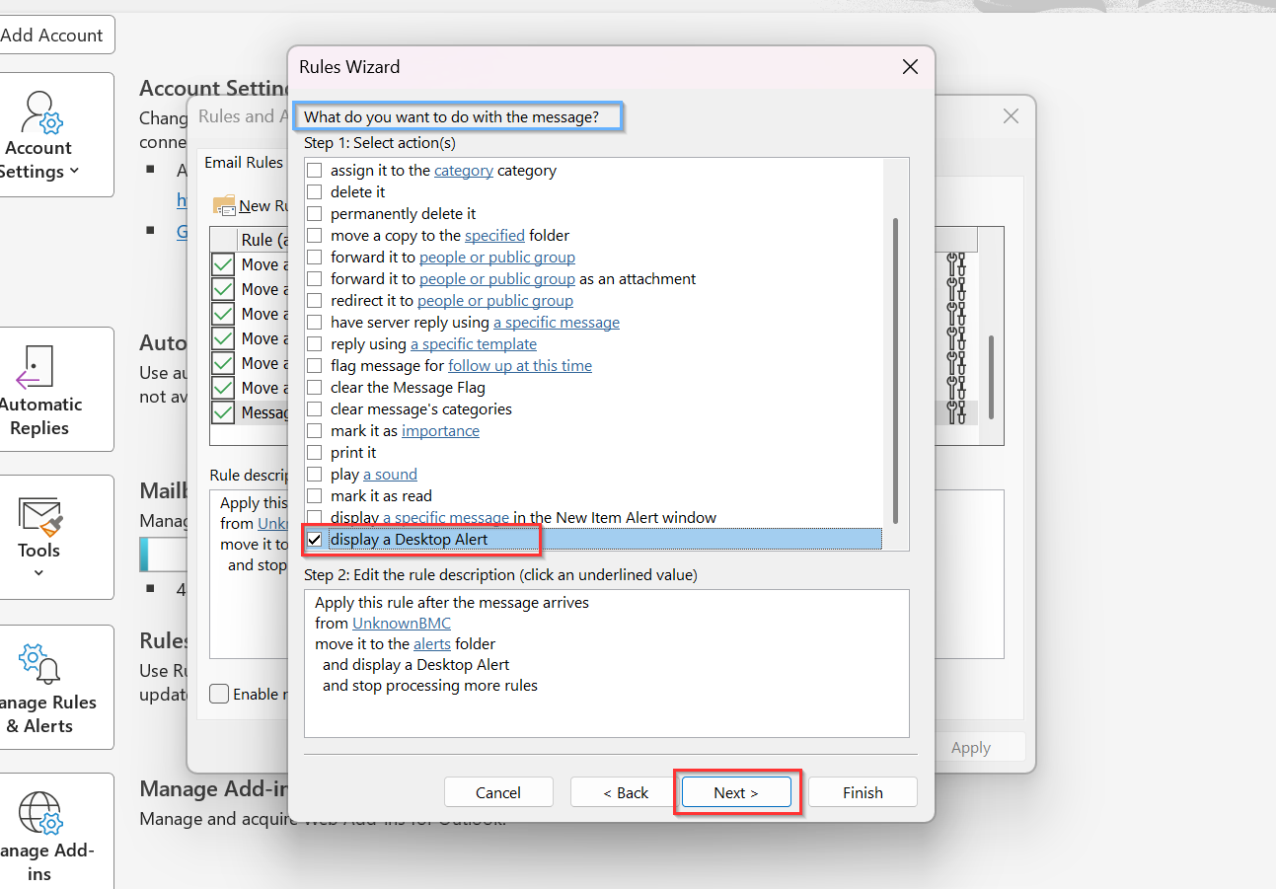Image resolution: width=1276 pixels, height=889 pixels.
Task: Click the New Rule envelope icon
Action: (x=224, y=205)
